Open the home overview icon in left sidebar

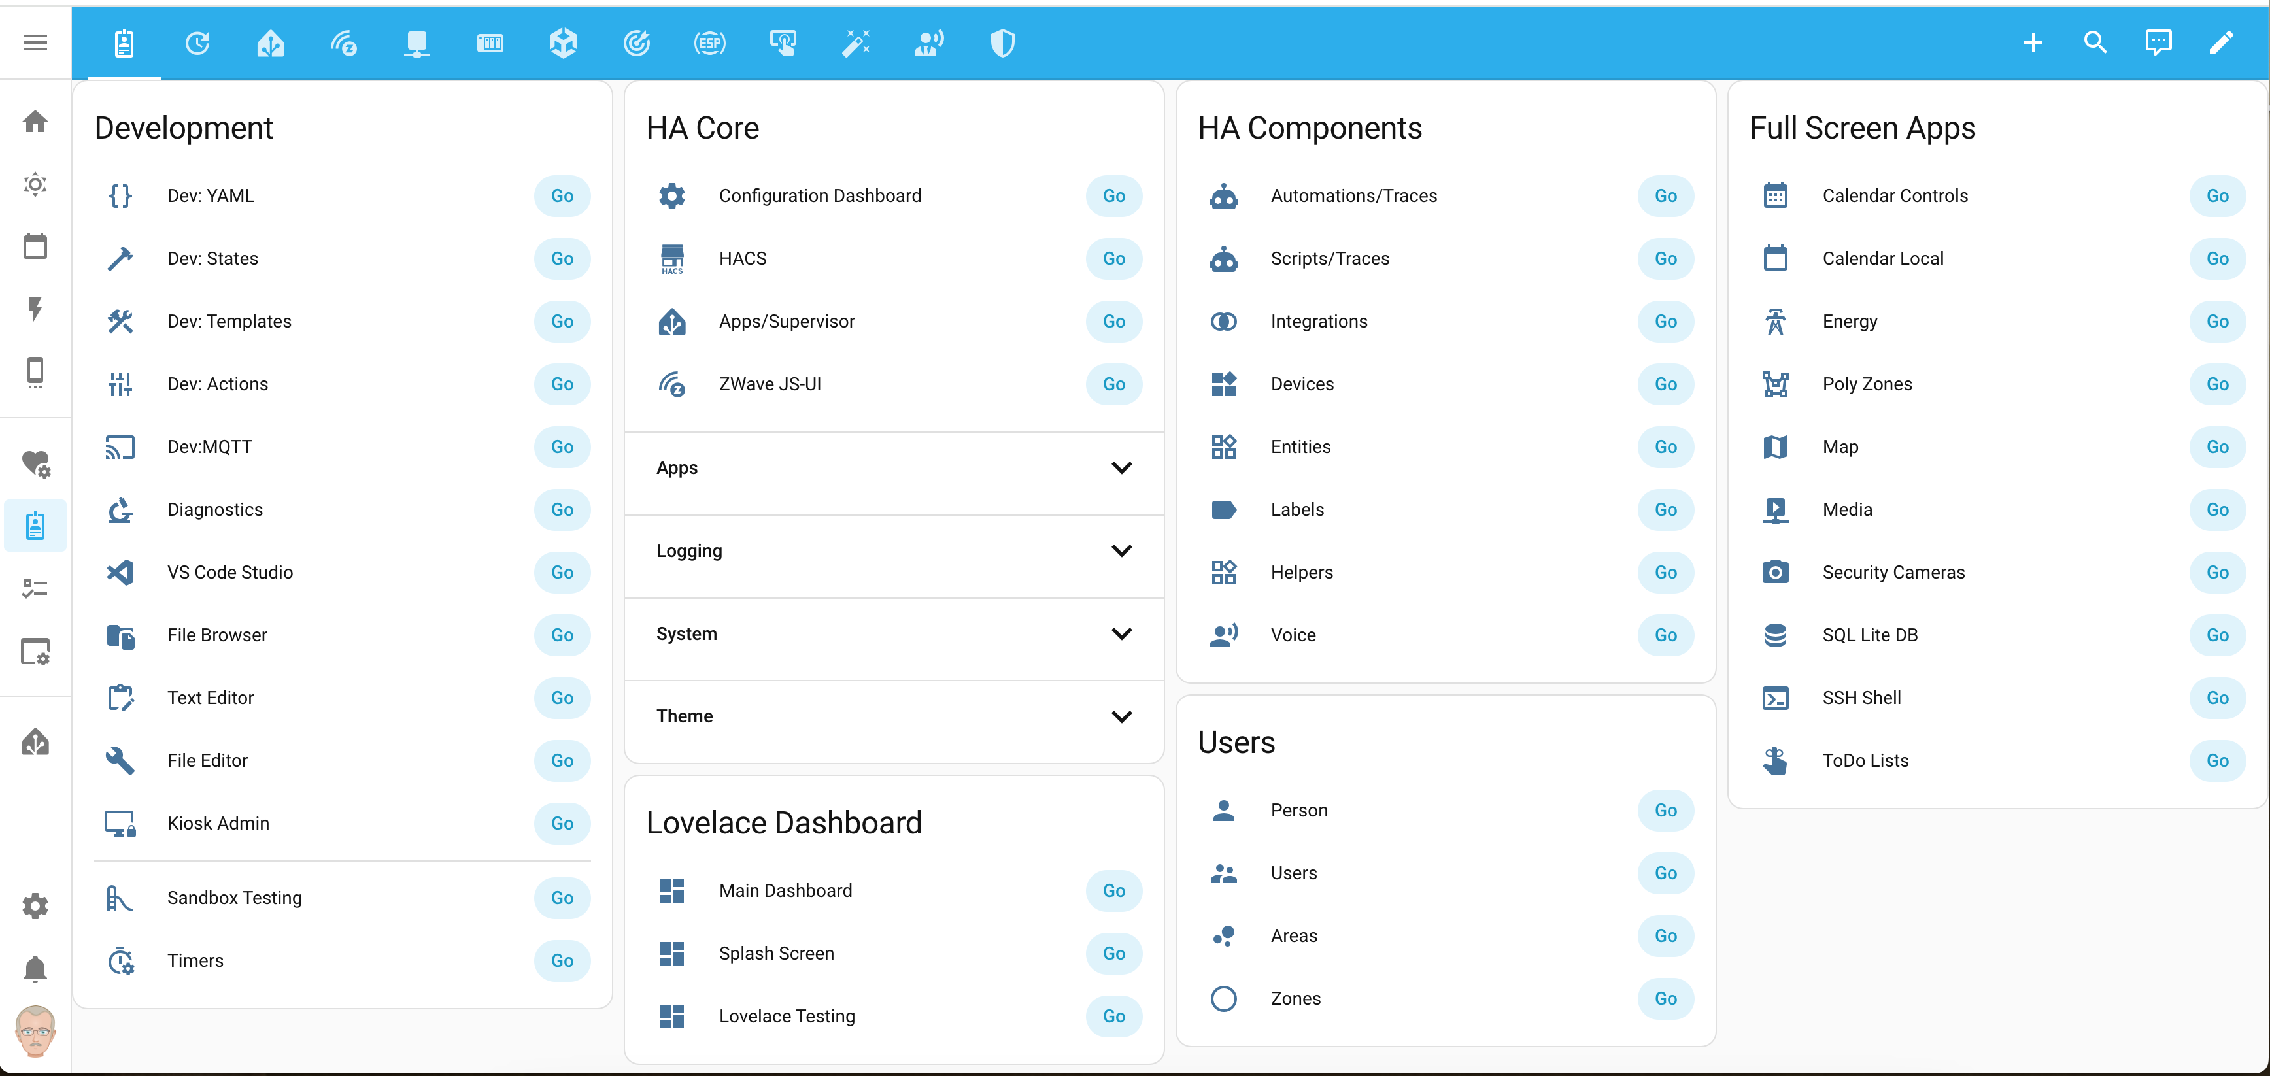coord(35,121)
